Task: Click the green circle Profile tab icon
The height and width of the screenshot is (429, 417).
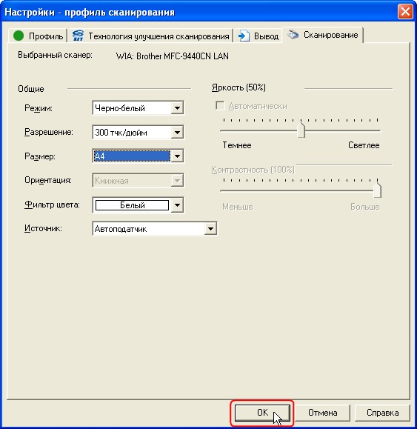Action: [x=19, y=36]
